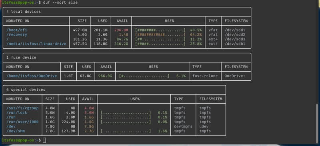Click the '6 special devices' table title
Viewport: 320px width, 146px height.
[26, 90]
